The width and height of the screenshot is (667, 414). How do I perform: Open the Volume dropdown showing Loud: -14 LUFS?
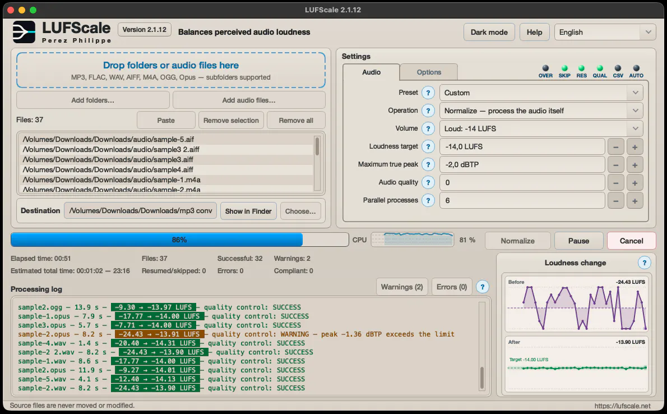point(541,128)
